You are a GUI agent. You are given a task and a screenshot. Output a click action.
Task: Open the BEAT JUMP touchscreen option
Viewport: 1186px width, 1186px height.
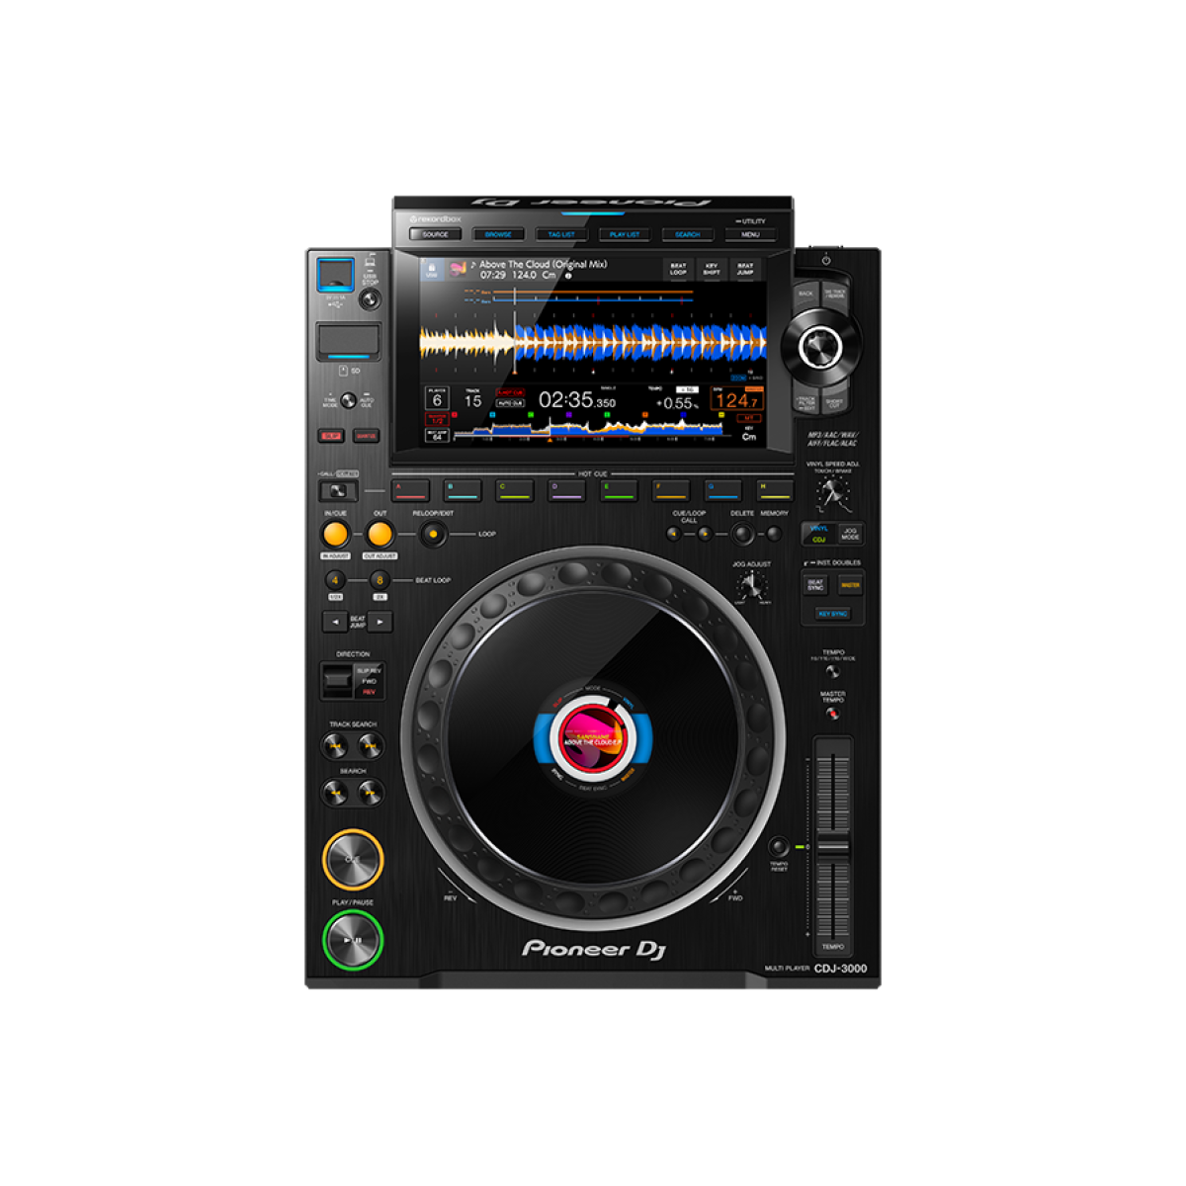click(x=745, y=269)
